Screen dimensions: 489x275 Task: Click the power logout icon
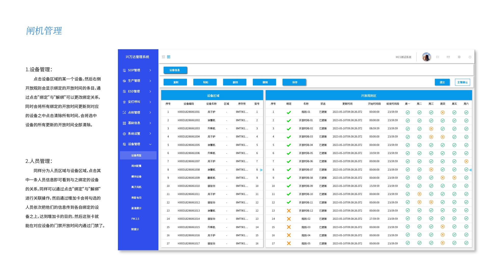[x=470, y=57]
